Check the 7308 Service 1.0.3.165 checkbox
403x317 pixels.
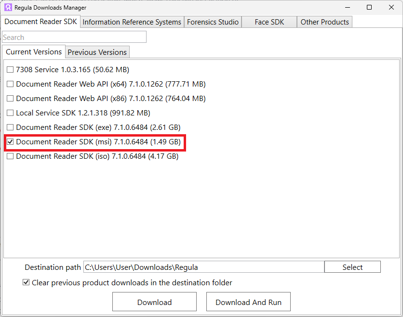point(10,70)
